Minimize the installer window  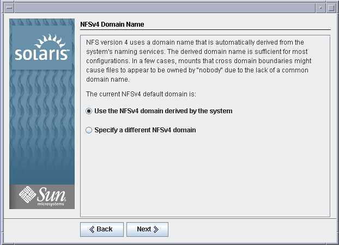coord(320,8)
